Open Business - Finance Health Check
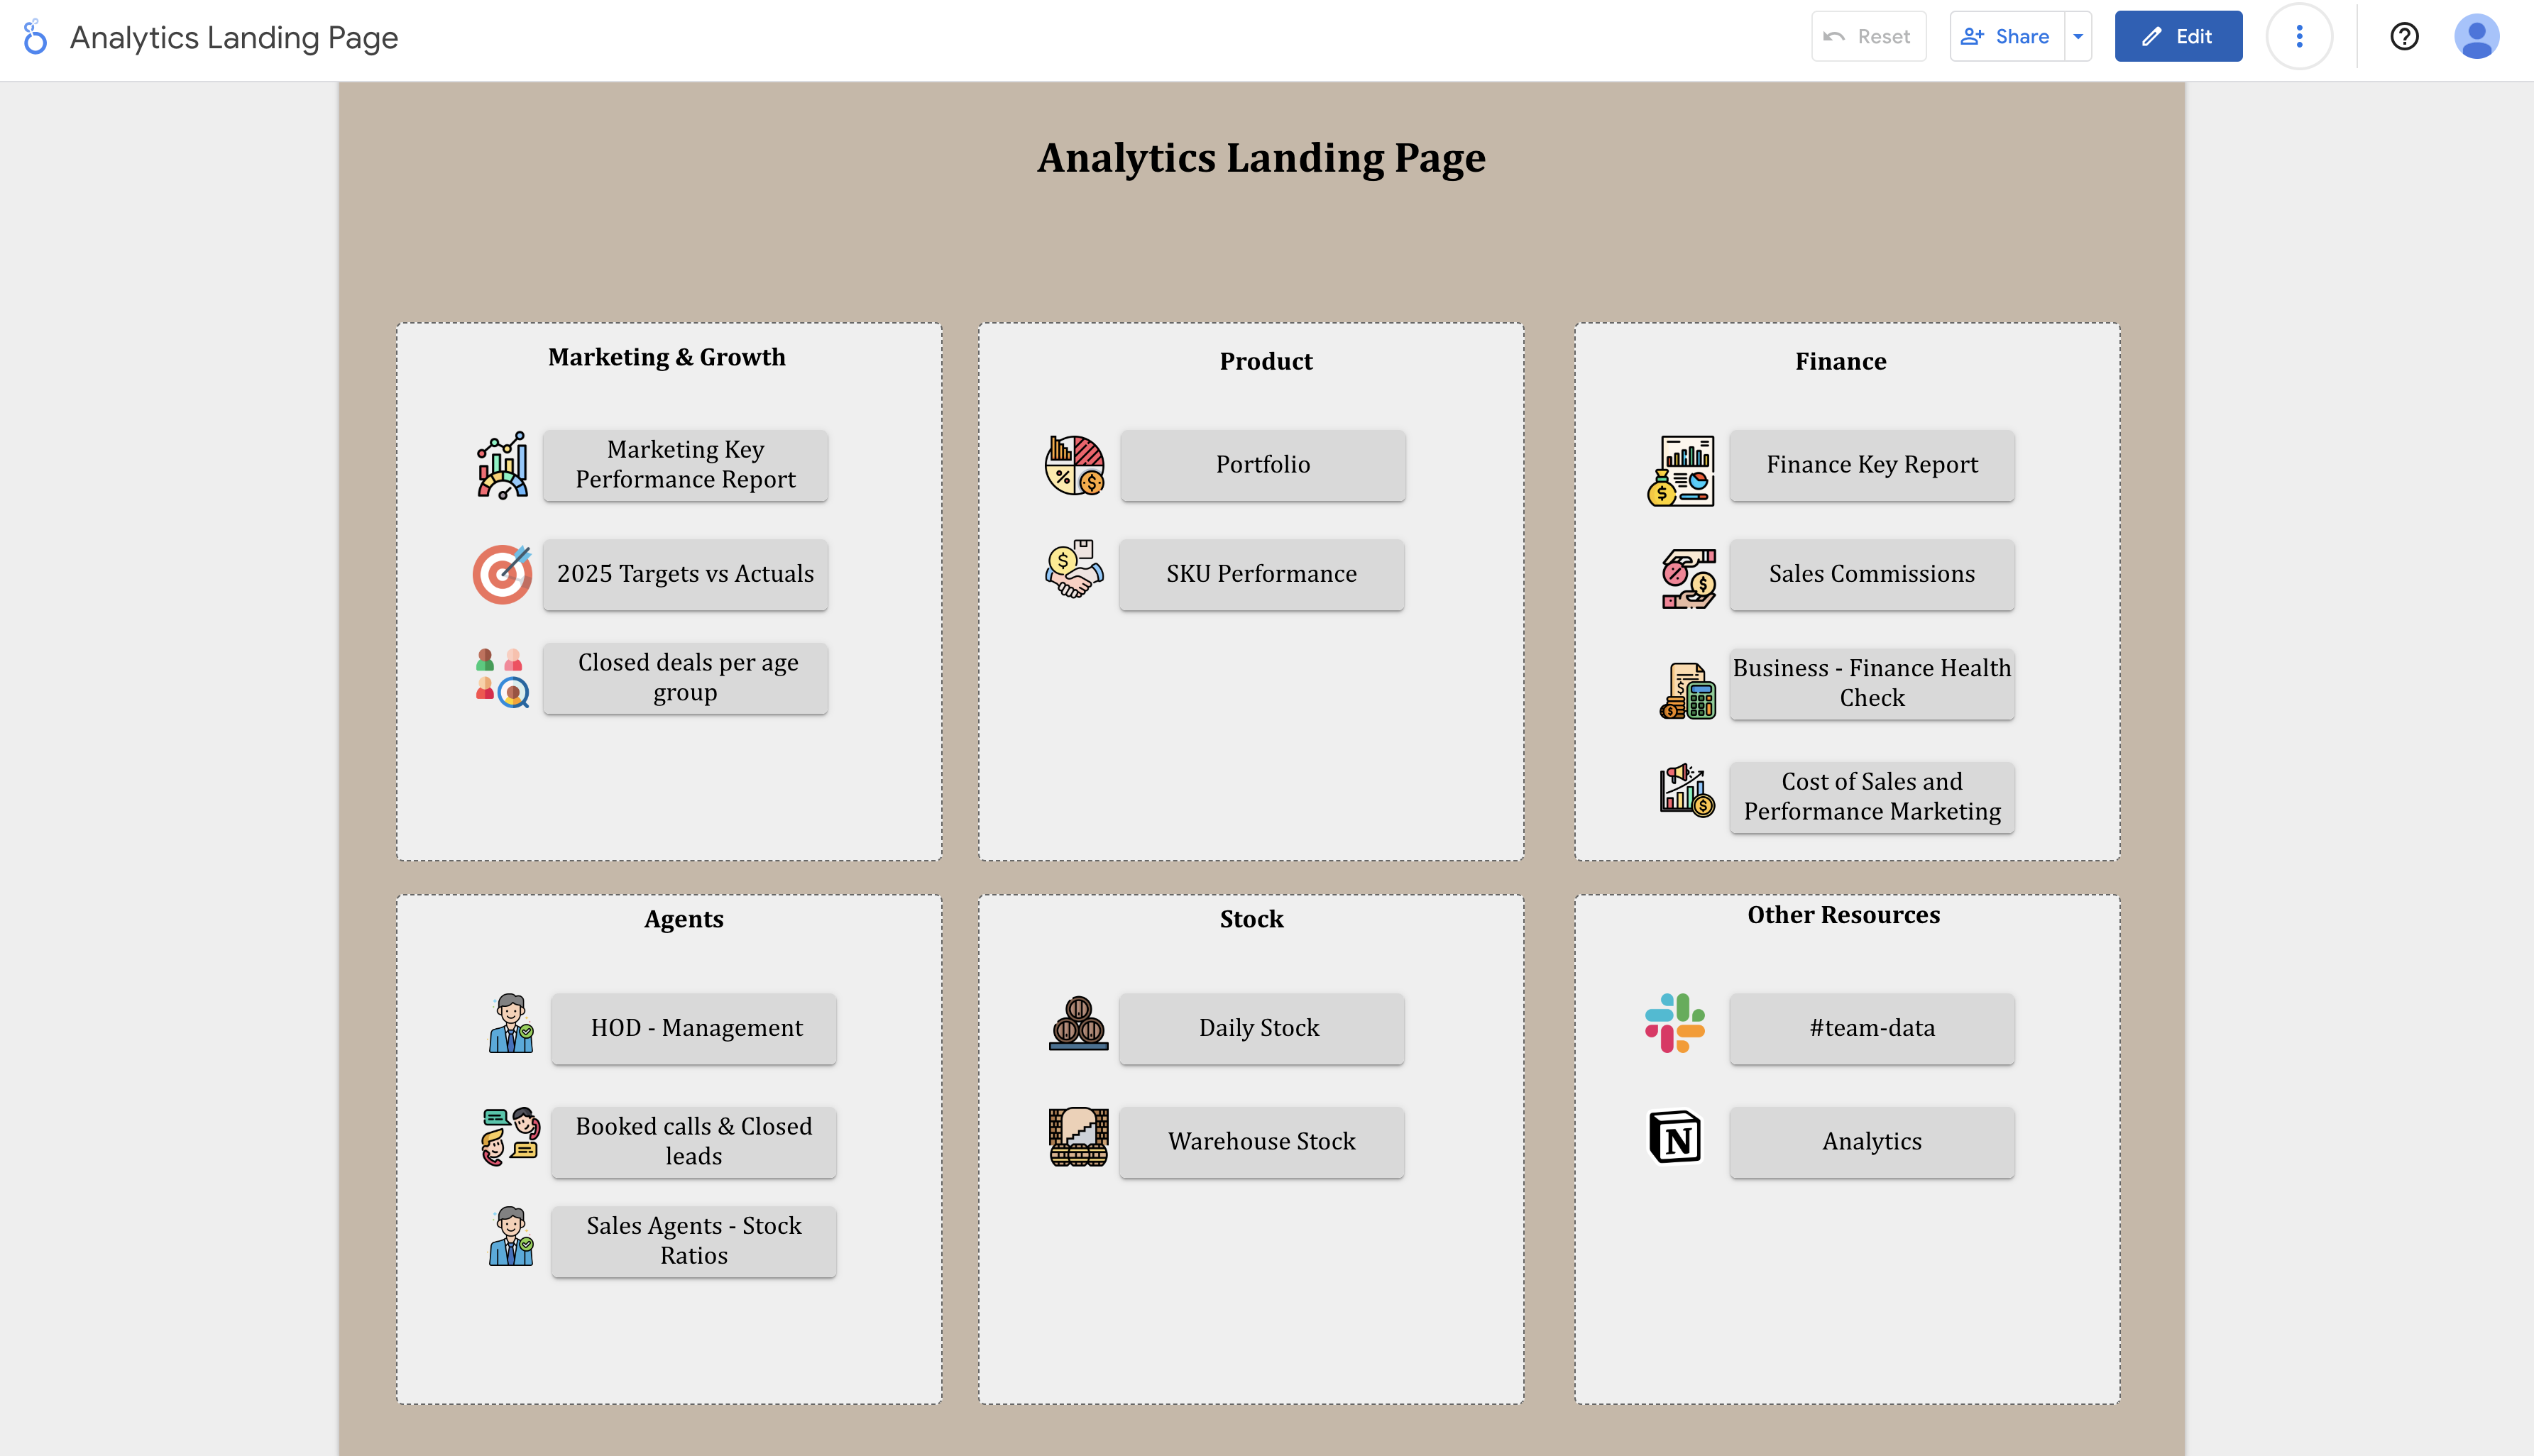Screen dimensions: 2534x1456 (x=1872, y=683)
